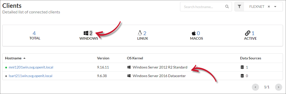Click the Windows icon beside Server 2016 Datacenter
Viewport: 286px width, 94px height.
[x=129, y=76]
